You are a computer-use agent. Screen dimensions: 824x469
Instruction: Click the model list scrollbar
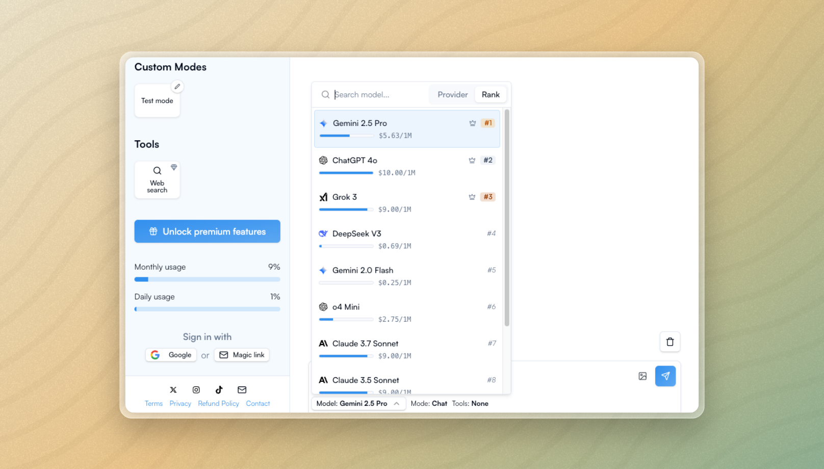507,218
